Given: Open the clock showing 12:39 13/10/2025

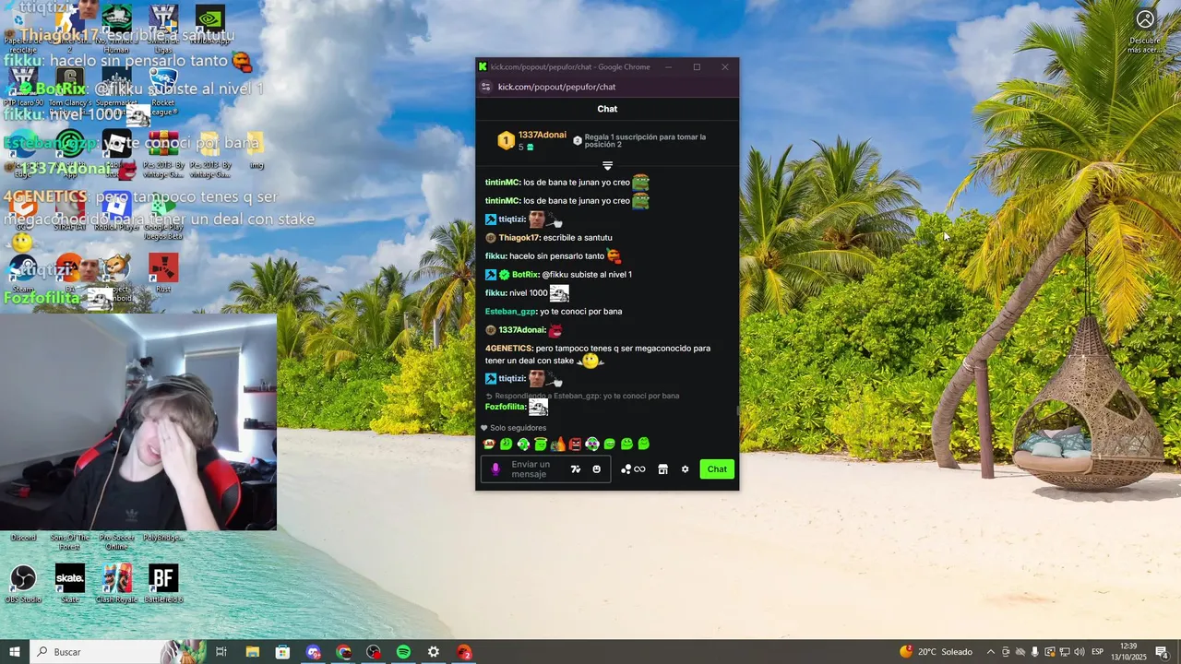Looking at the screenshot, I should coord(1127,652).
